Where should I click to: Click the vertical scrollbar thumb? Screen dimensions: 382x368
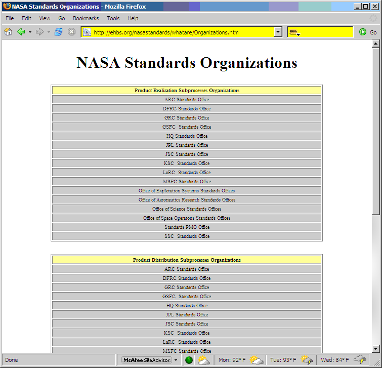pyautogui.click(x=375, y=131)
